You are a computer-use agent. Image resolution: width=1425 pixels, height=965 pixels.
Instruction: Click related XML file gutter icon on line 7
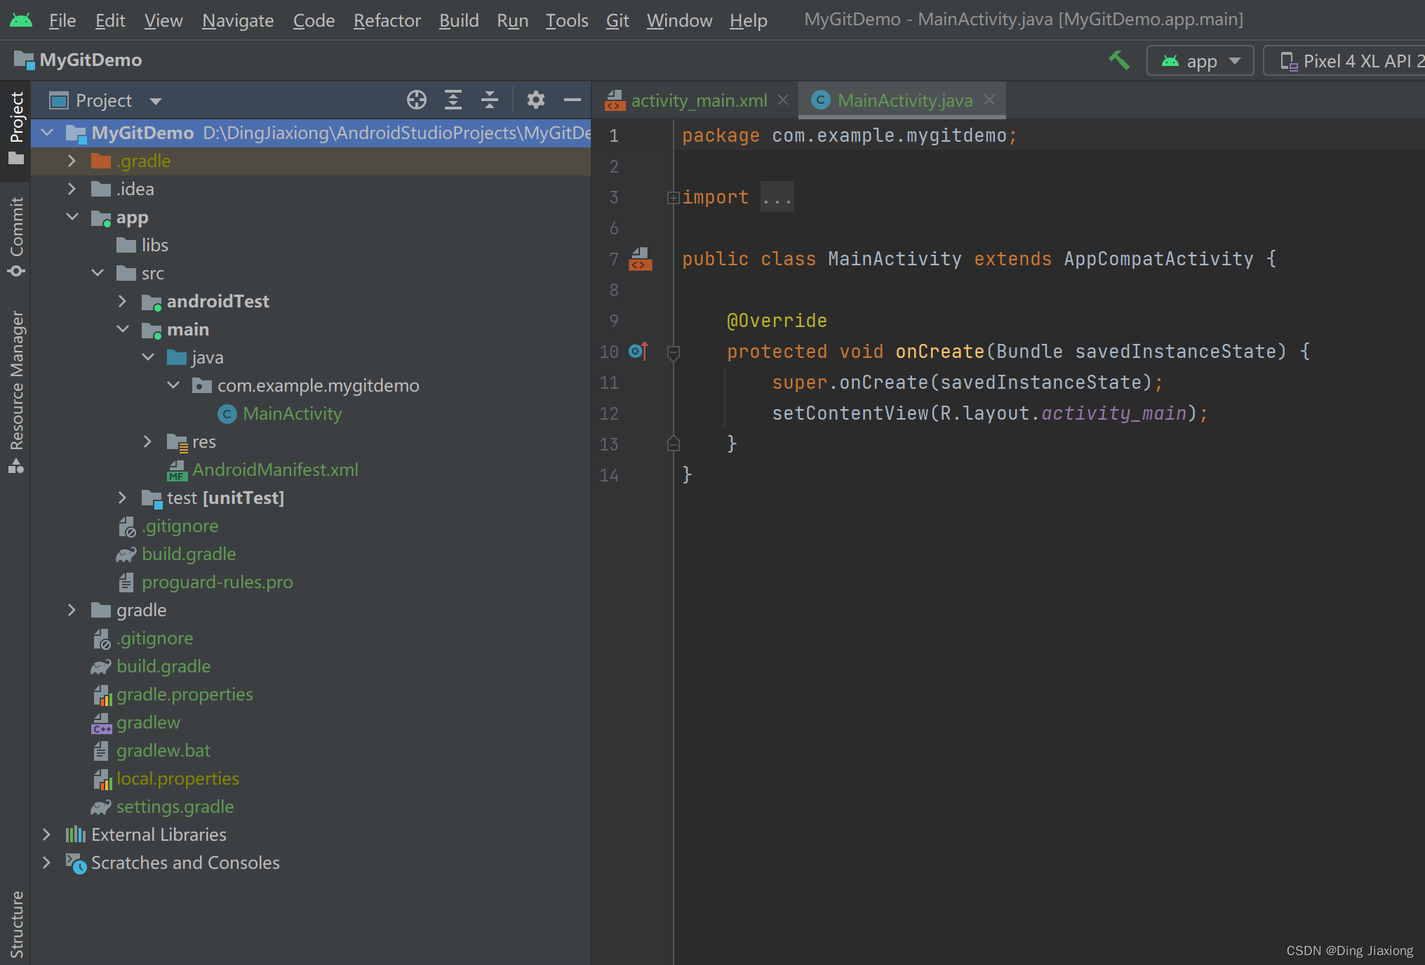click(640, 259)
